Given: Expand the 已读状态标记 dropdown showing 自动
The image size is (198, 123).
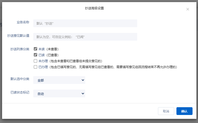Looking at the screenshot, I should pos(59,94).
